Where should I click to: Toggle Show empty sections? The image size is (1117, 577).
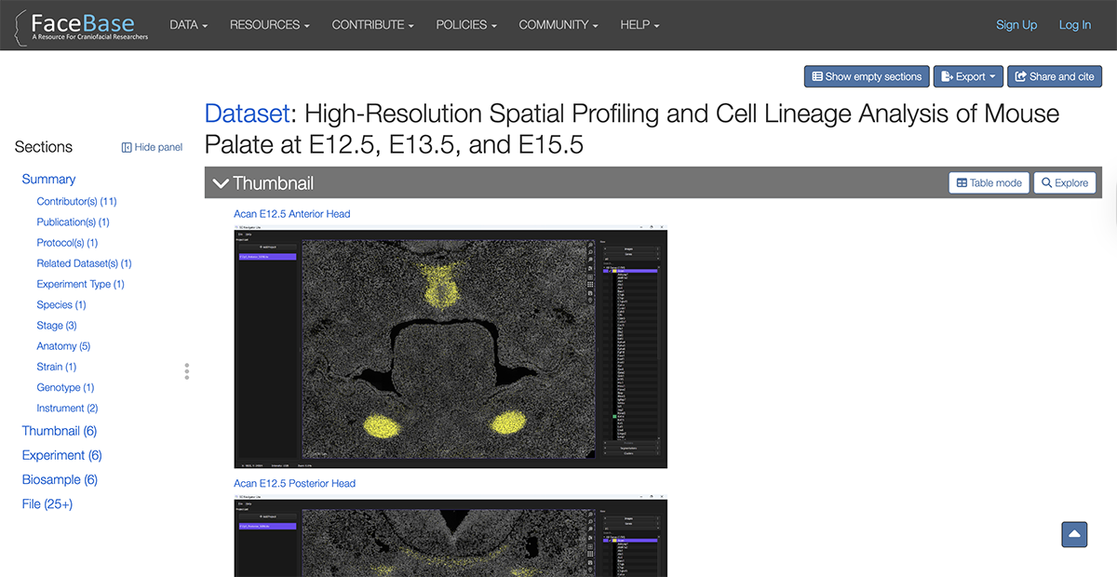tap(866, 76)
